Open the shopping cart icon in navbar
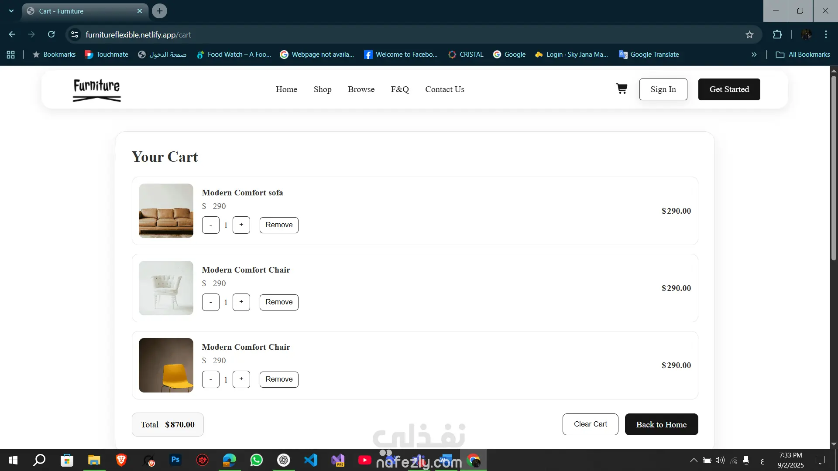Image resolution: width=838 pixels, height=471 pixels. tap(622, 89)
